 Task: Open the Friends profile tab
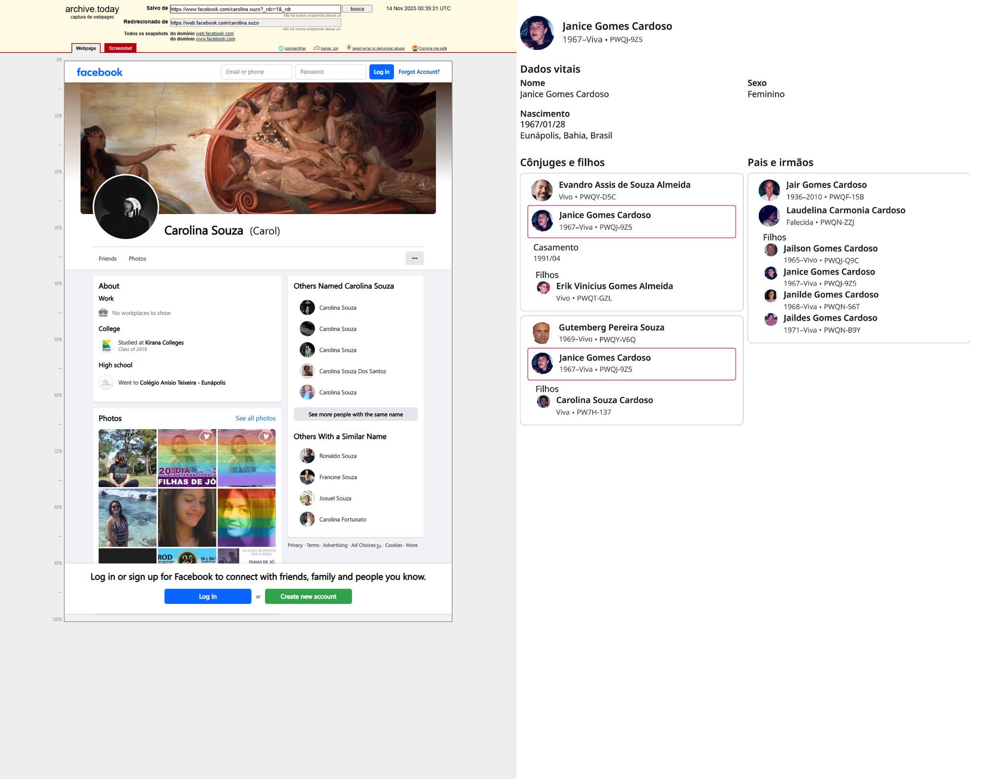(x=108, y=259)
